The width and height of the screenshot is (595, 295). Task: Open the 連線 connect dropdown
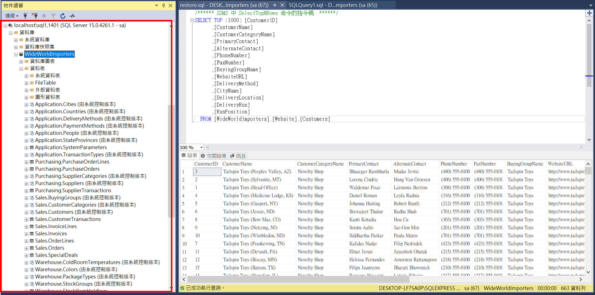click(12, 16)
